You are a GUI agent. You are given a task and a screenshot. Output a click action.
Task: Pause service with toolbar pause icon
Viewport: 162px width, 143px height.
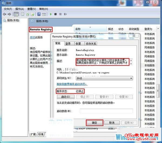click(x=60, y=14)
